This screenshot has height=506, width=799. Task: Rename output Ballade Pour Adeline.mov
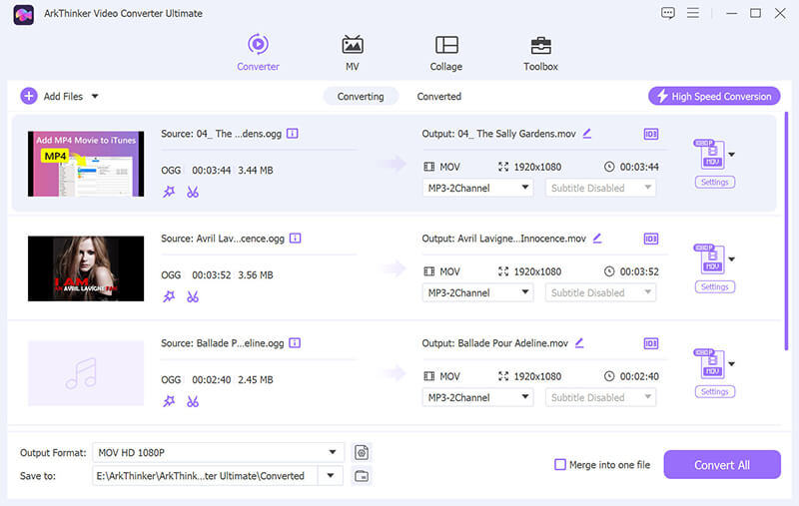pos(579,343)
